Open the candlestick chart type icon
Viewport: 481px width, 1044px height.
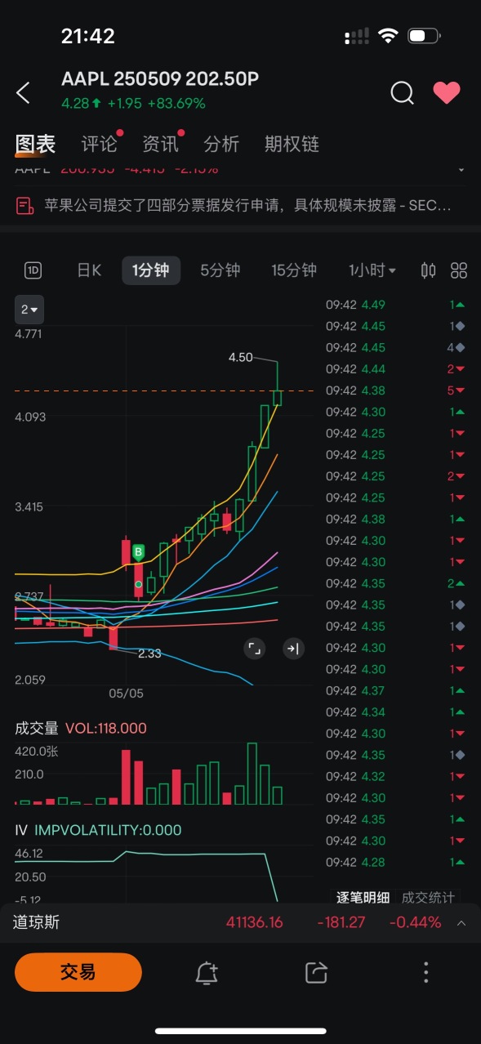coord(429,270)
